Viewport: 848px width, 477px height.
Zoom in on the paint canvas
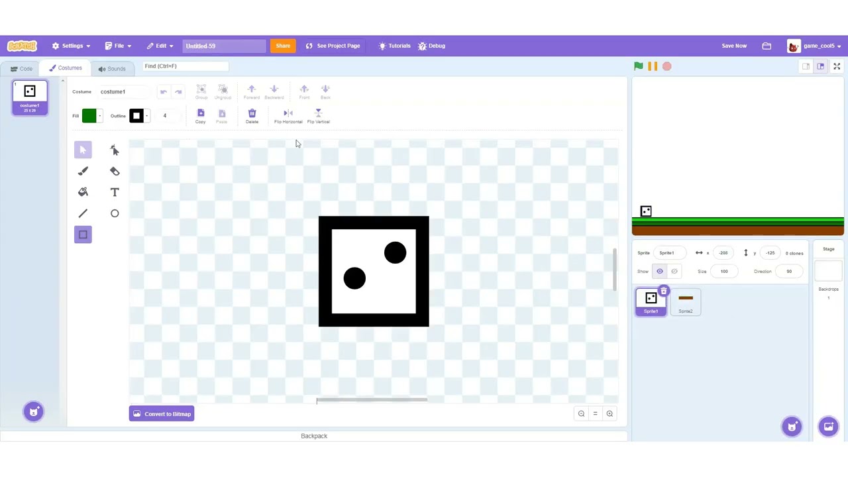coord(609,414)
